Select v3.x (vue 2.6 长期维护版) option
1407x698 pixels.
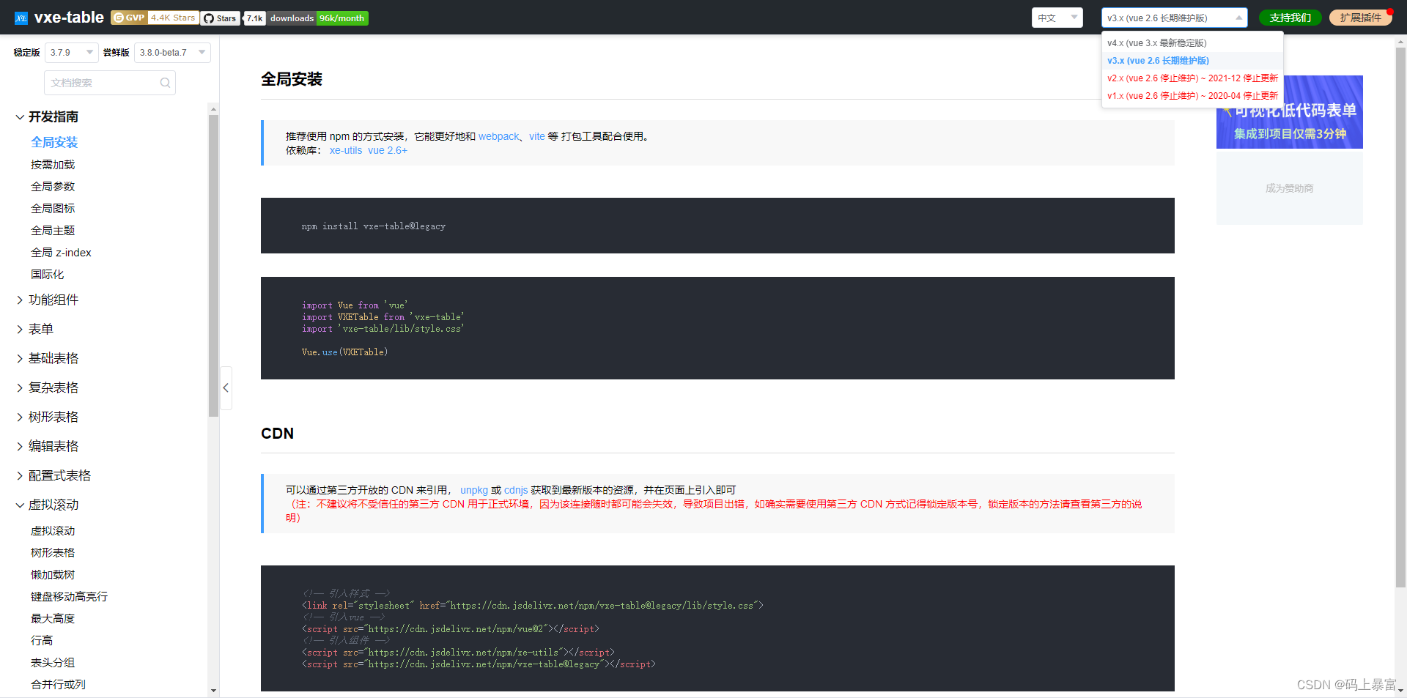tap(1192, 61)
